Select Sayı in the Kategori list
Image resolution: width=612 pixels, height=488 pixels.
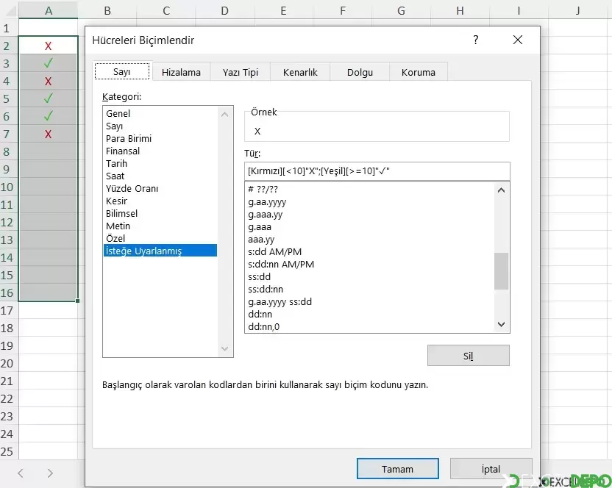tap(160, 126)
